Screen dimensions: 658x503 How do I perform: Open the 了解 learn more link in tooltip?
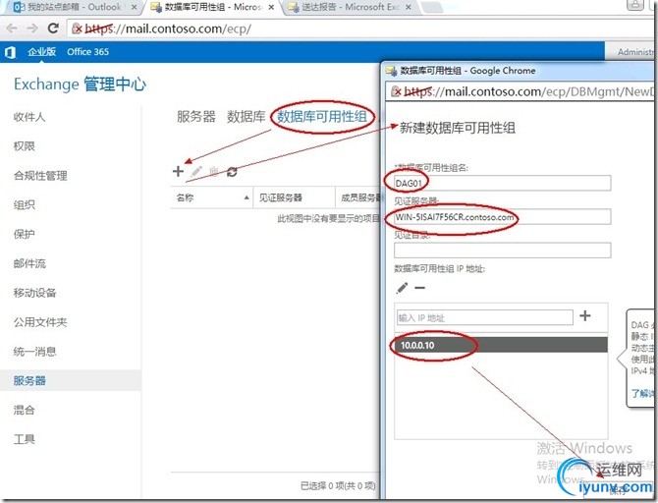click(642, 393)
